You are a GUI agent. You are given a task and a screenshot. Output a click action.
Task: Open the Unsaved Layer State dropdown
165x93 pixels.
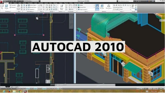pyautogui.click(x=122, y=7)
